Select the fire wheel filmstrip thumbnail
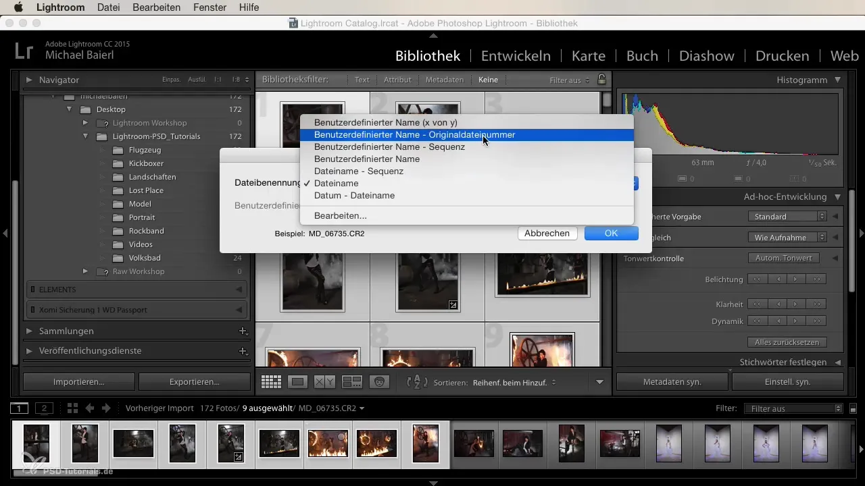This screenshot has height=486, width=865. (x=376, y=443)
